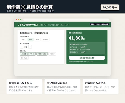This screenshot has width=125, height=103.
Task: Click the 言い間違いが減る card
Action: tap(62, 86)
